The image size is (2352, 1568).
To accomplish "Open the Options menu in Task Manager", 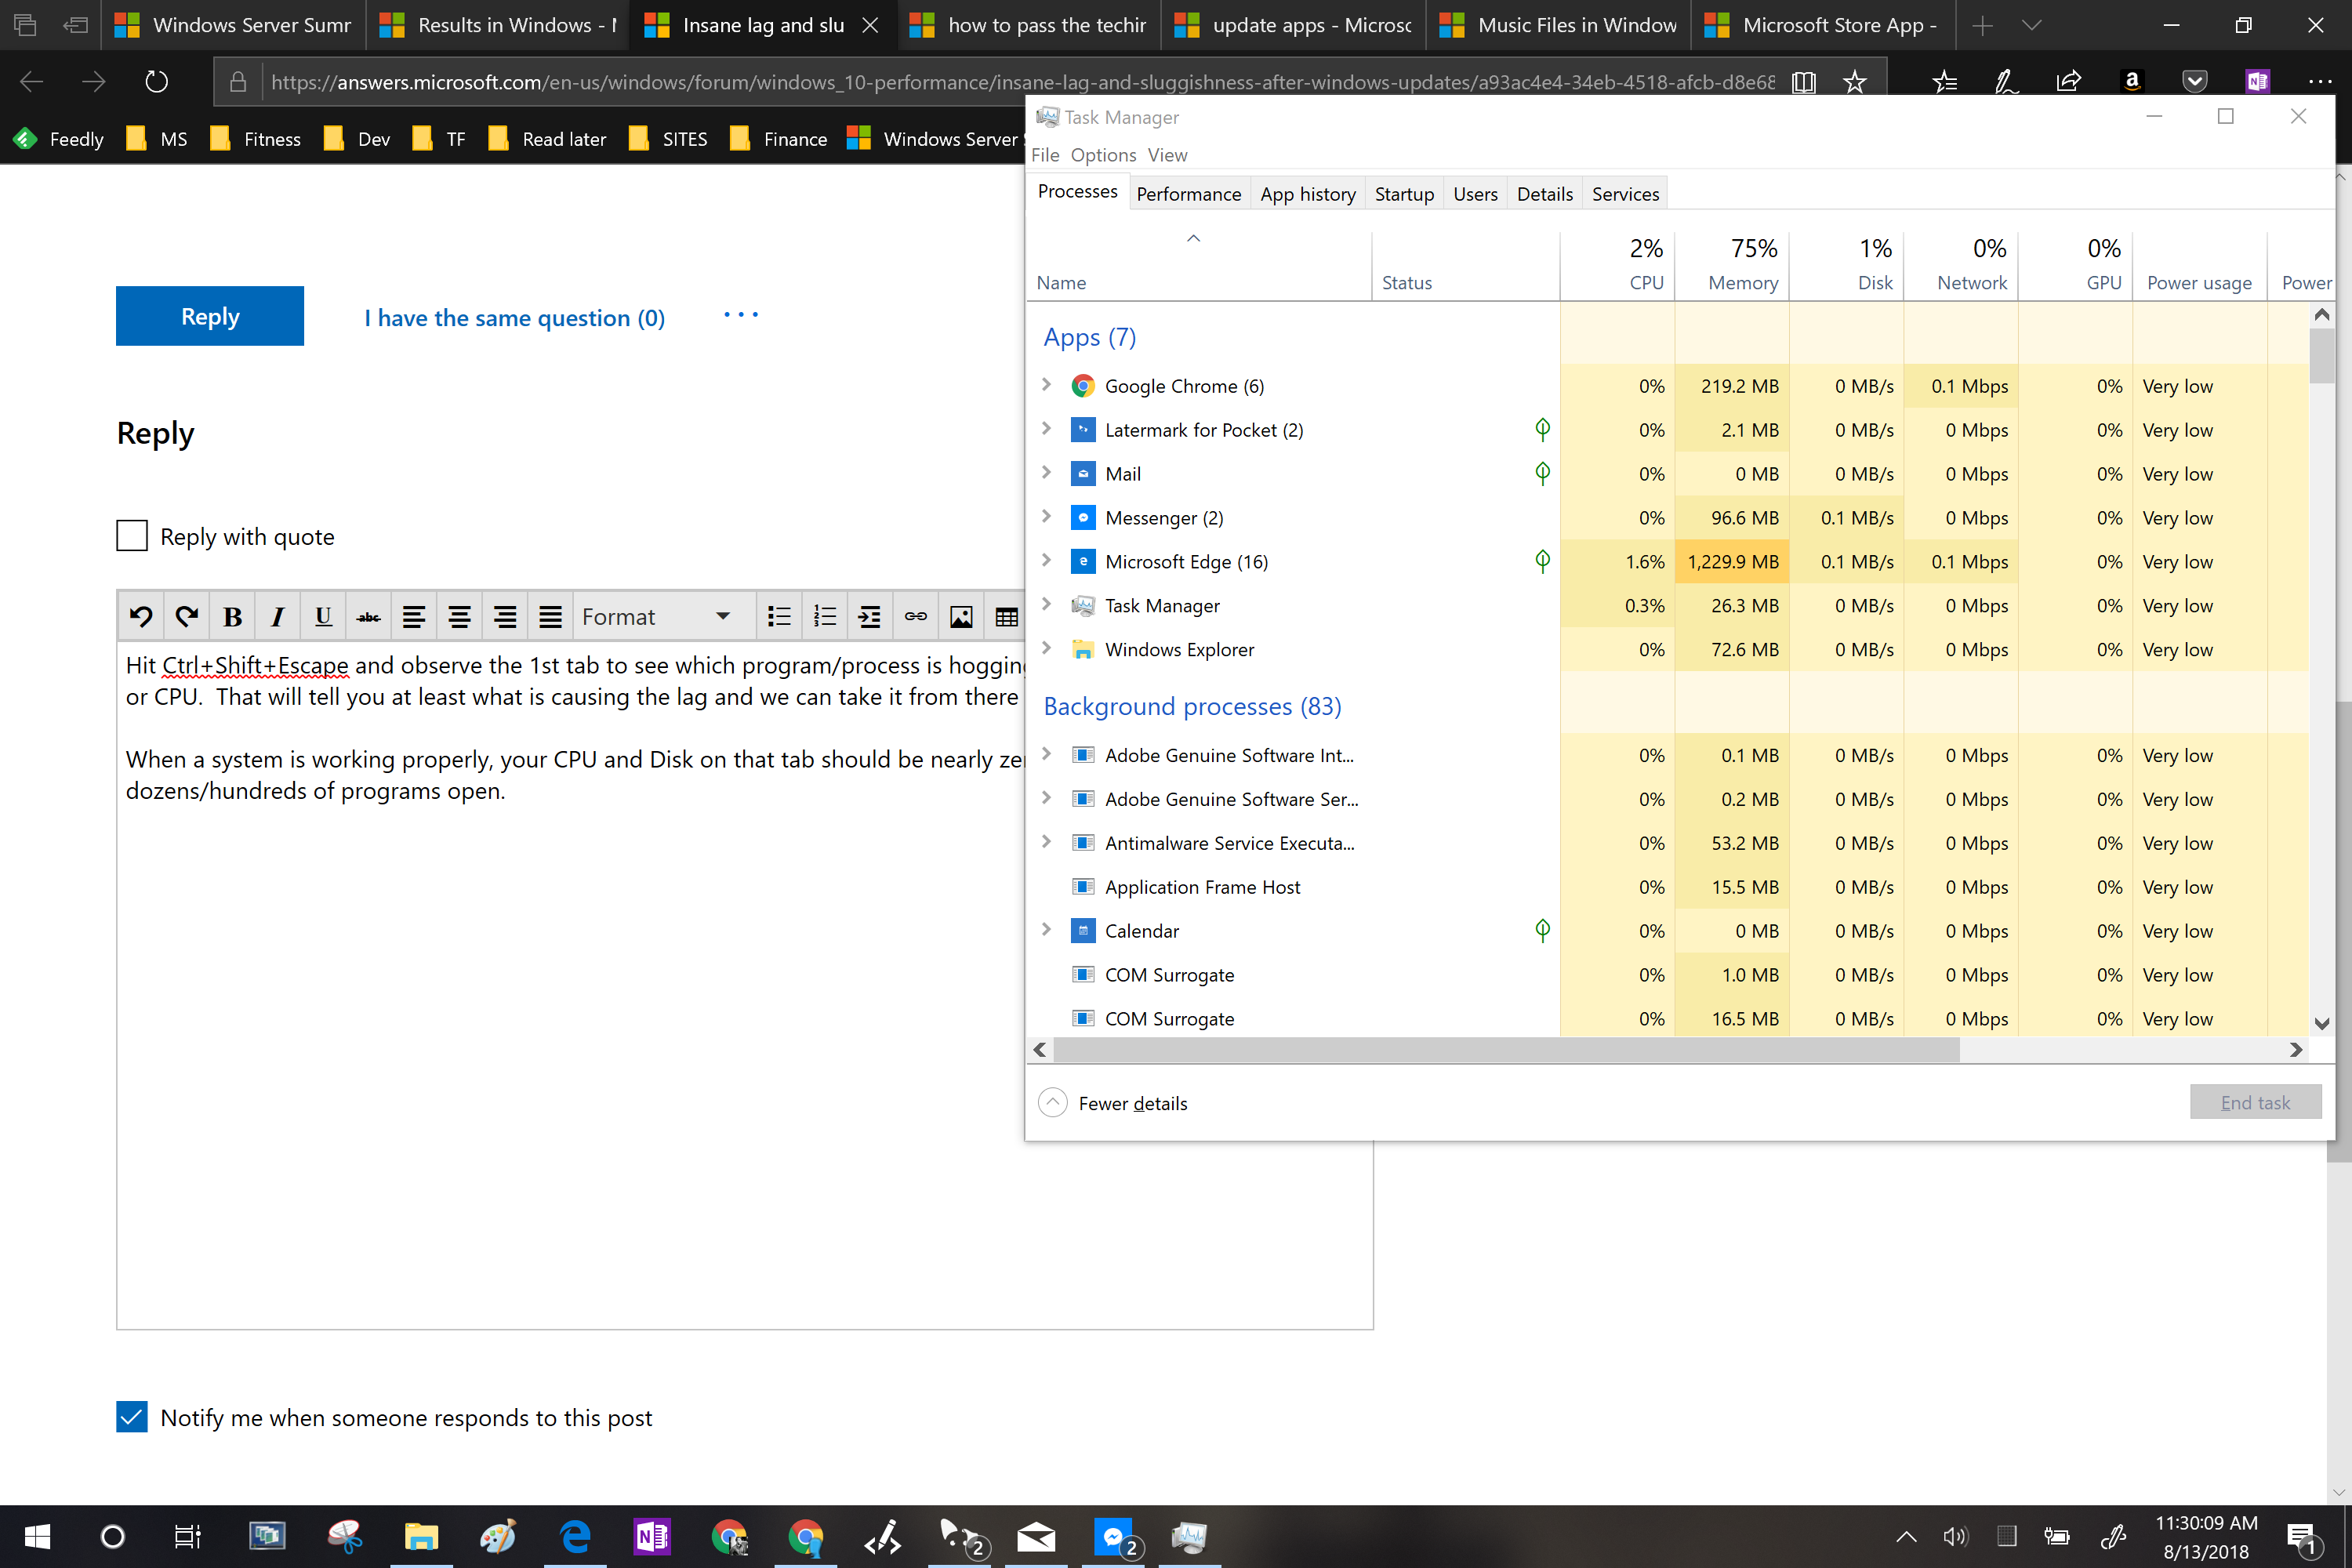I will point(1103,155).
